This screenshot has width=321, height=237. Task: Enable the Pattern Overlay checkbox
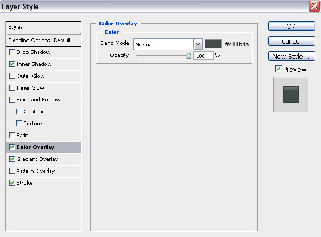coord(12,171)
